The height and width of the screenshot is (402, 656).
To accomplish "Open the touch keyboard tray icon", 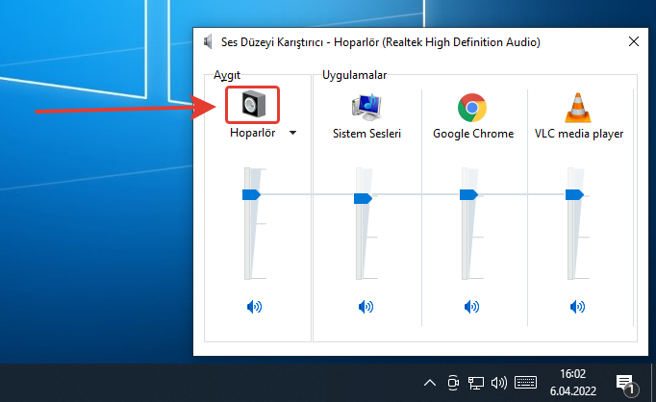I will point(524,383).
